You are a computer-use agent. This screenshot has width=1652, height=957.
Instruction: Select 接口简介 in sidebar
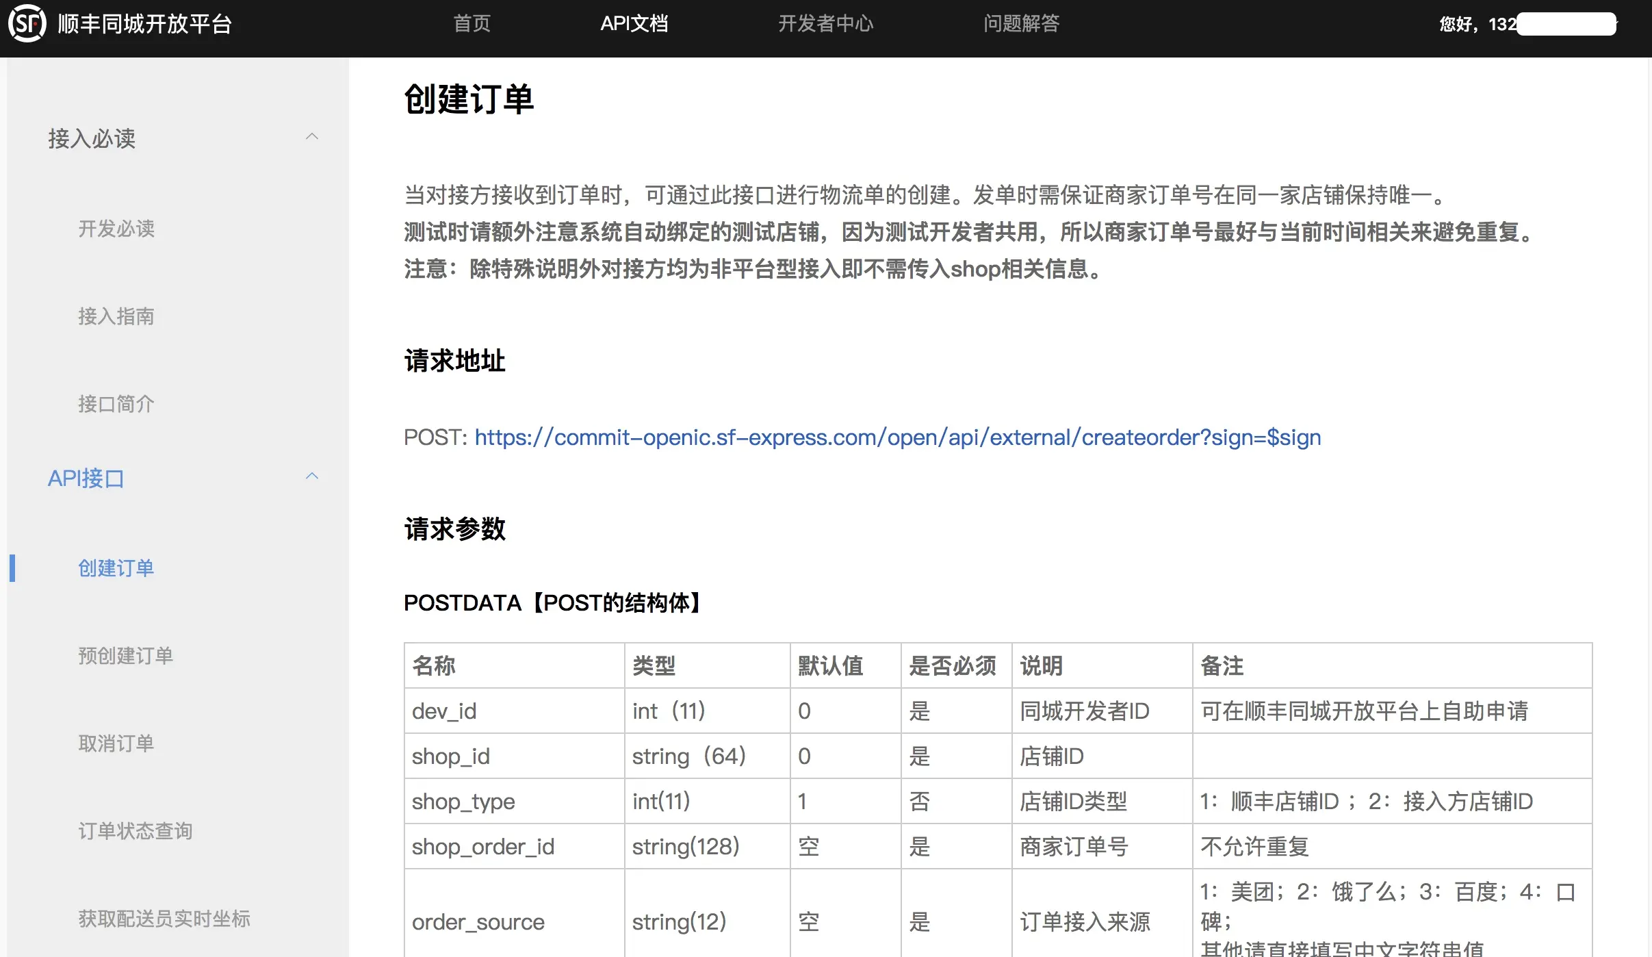coord(116,404)
